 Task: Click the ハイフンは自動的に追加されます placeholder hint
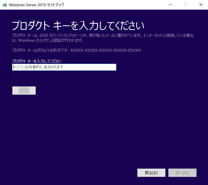coord(38,67)
